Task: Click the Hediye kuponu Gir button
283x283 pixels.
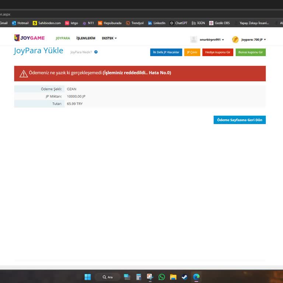Action: (x=218, y=52)
